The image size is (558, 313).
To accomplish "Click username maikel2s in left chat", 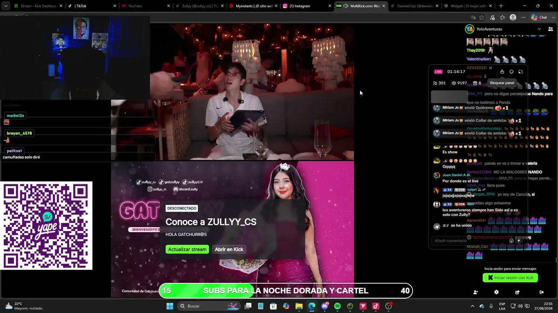I will (x=15, y=116).
